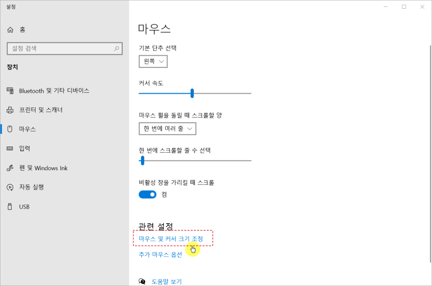
Task: Open USB settings page
Action: tap(24, 207)
